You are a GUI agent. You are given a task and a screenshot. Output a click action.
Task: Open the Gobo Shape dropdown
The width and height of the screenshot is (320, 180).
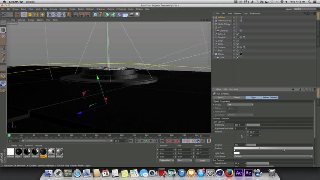coord(273,156)
